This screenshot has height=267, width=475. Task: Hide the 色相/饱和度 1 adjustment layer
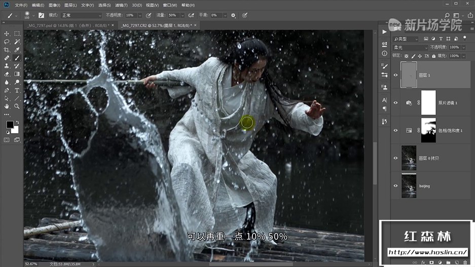coord(395,130)
